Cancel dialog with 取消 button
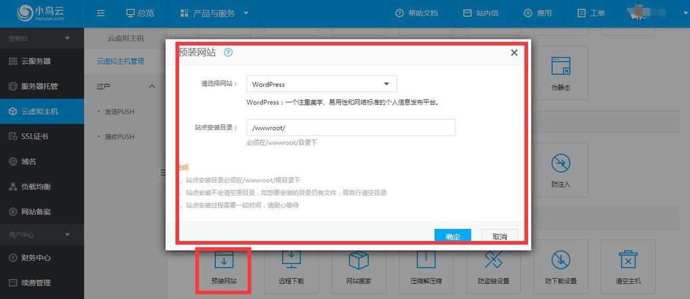Screen dimensions: 690x299 [x=499, y=236]
